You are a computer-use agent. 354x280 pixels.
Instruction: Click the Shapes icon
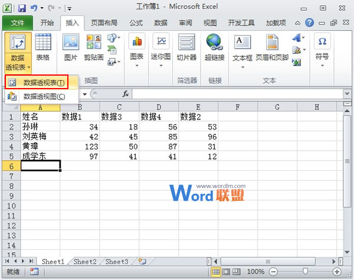112,38
